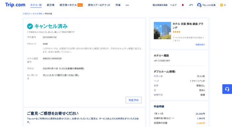Click 地図を表示 link

(200, 44)
